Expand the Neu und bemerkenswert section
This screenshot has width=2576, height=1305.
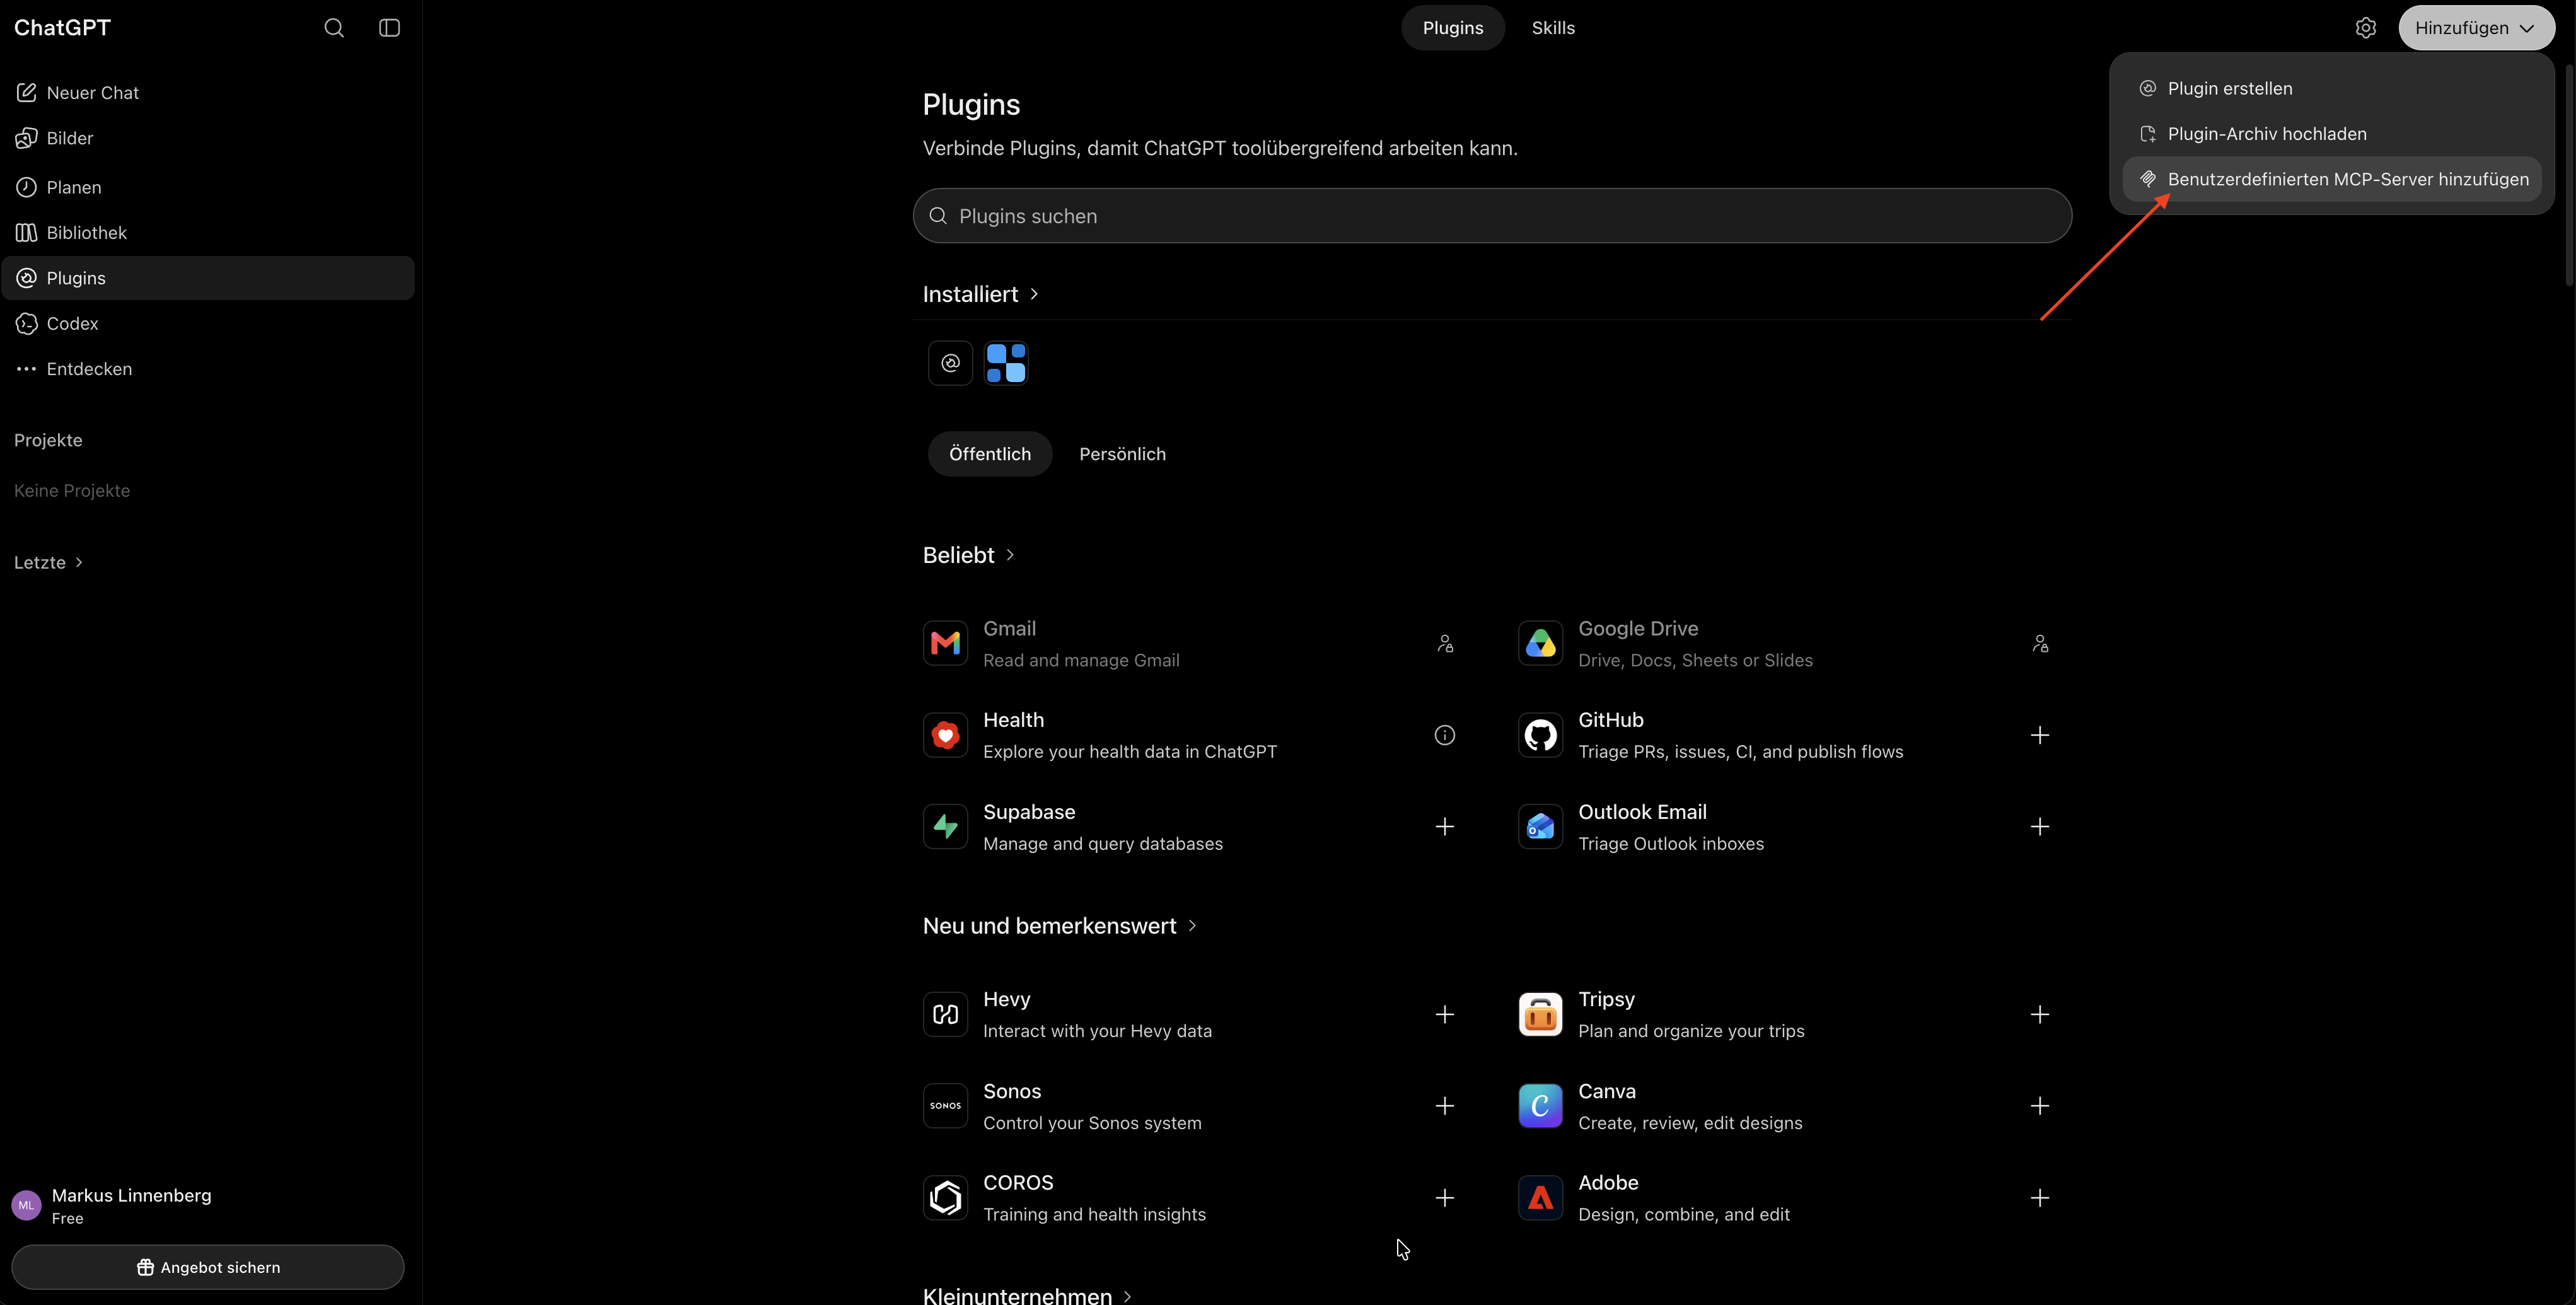[1060, 926]
